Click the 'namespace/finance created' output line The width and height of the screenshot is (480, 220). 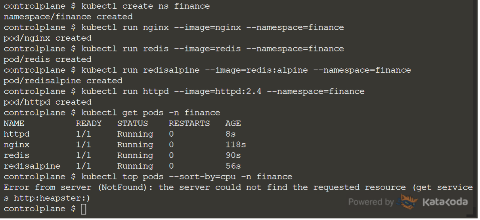(68, 17)
